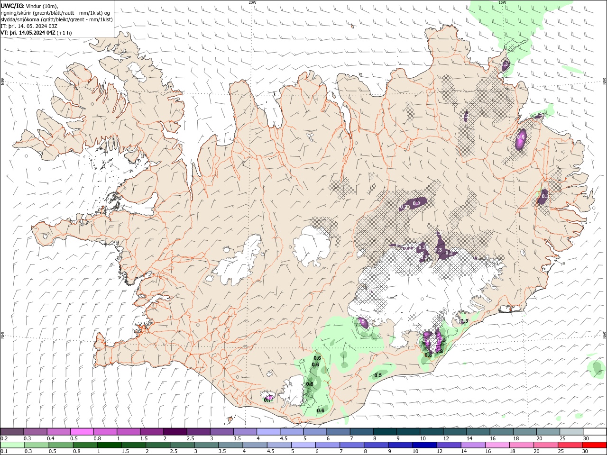Choose the light periwinkle 4 swatch in the snow scale
The height and width of the screenshot is (455, 607).
[x=268, y=432]
